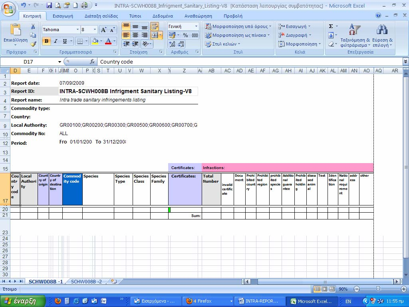Open the Tahoma font name dropdown
The image size is (409, 307).
point(77,30)
